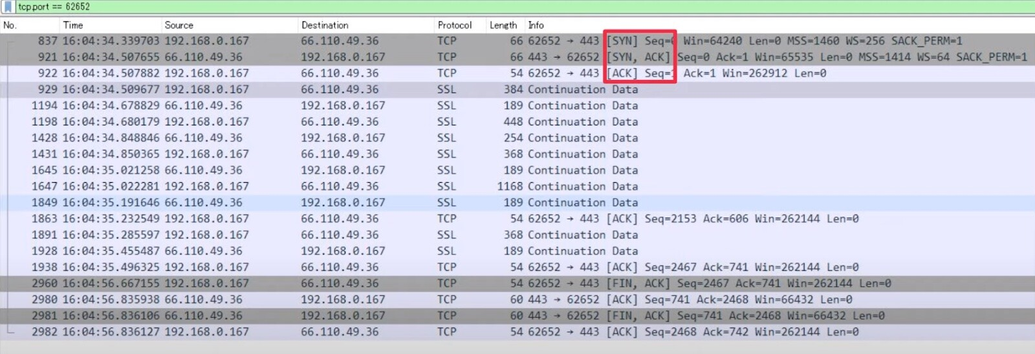Select packet 1647 with length 1168
Image resolution: width=1035 pixels, height=354 pixels.
323,186
